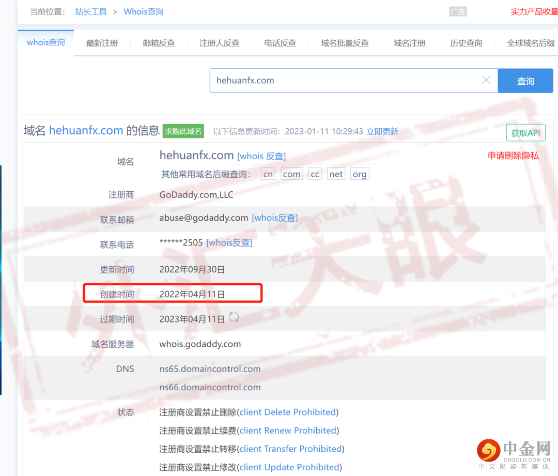Open the 注册人反查 tab
558x476 pixels.
tap(219, 43)
